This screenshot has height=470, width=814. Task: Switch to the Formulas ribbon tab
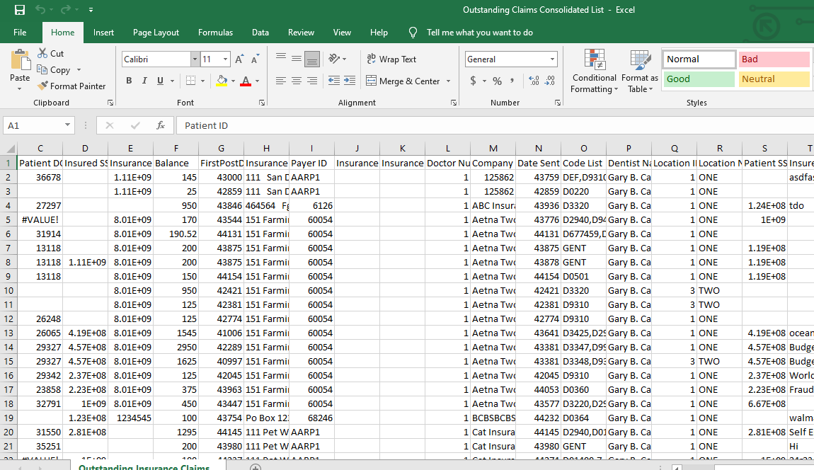pyautogui.click(x=215, y=33)
